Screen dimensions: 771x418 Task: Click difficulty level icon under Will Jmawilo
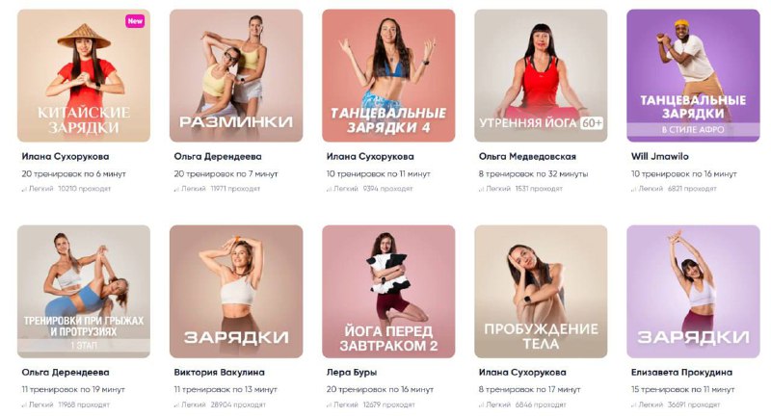(634, 189)
